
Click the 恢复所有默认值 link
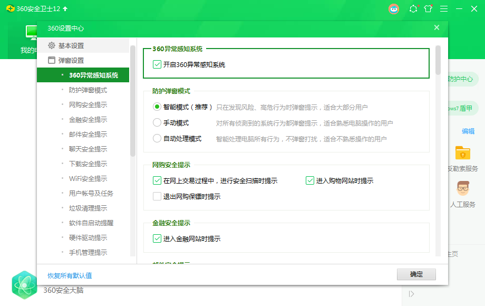point(70,275)
